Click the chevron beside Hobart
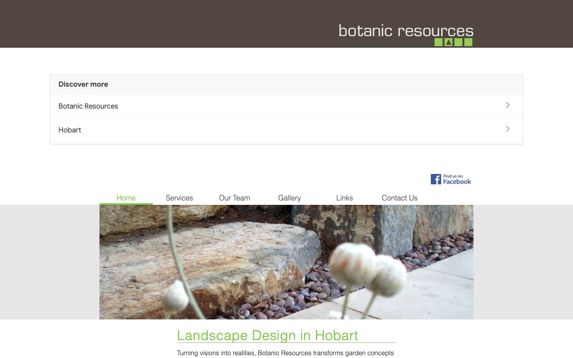This screenshot has height=358, width=573. 507,129
